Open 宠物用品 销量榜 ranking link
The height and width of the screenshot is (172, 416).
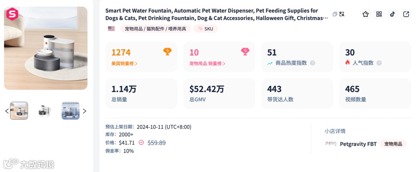click(207, 63)
